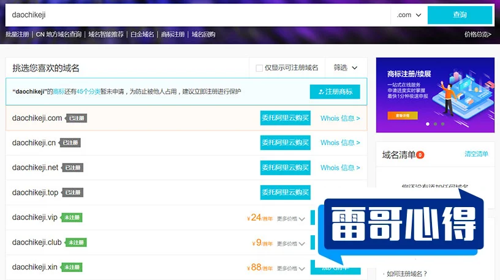Open the 白金域名 link
Image resolution: width=500 pixels, height=280 pixels.
click(142, 34)
